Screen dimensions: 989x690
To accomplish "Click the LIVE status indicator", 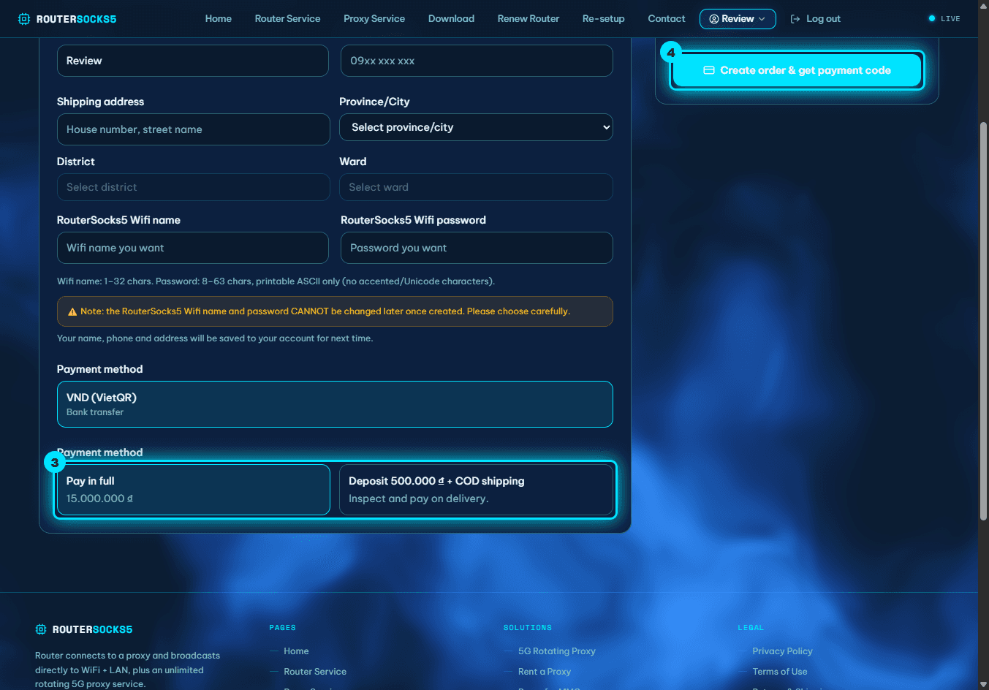I will click(944, 19).
